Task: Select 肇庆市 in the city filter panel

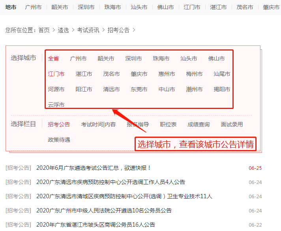Action: coord(139,74)
